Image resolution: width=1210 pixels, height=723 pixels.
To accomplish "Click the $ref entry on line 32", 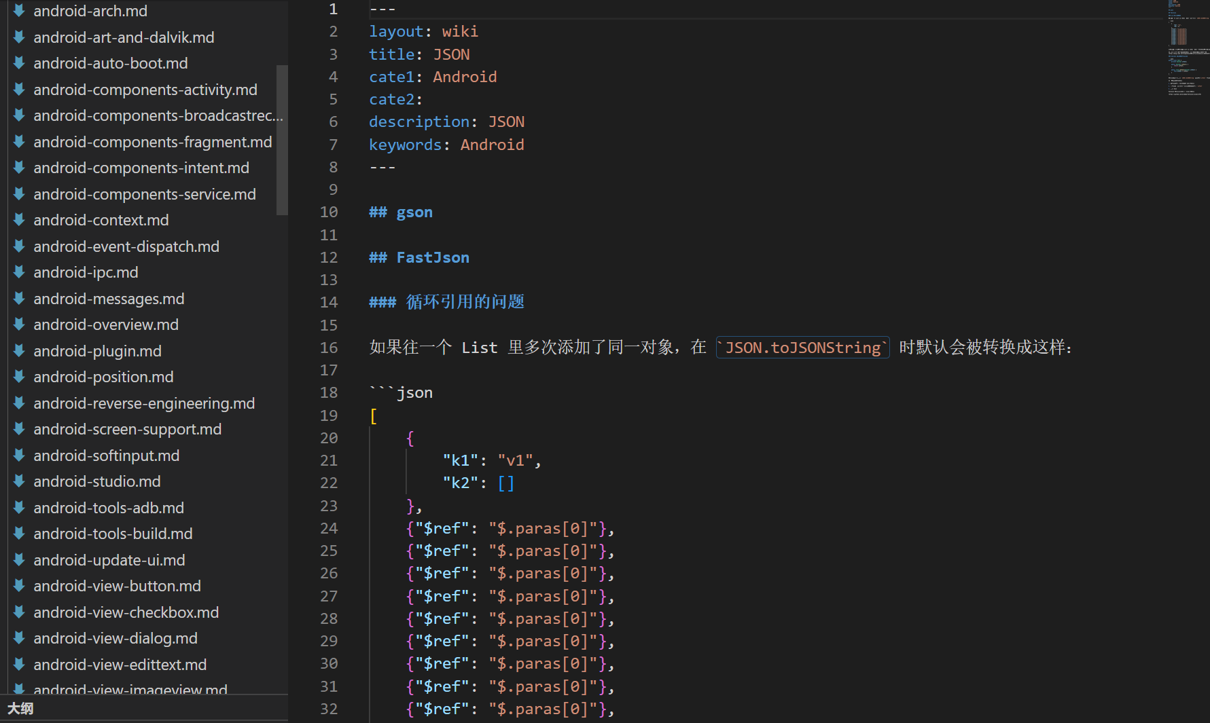I will pyautogui.click(x=510, y=709).
